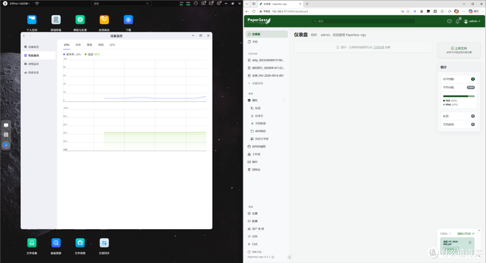Image resolution: width=486 pixels, height=263 pixels.
Task: Open 设备概览 in device monitor sidebar
Action: (x=39, y=47)
